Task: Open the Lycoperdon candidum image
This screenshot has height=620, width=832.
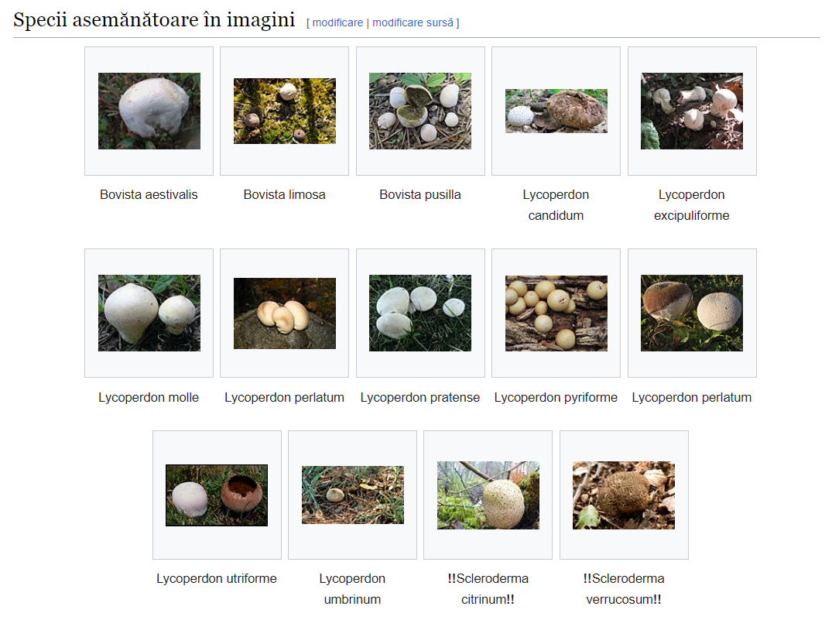Action: click(556, 111)
